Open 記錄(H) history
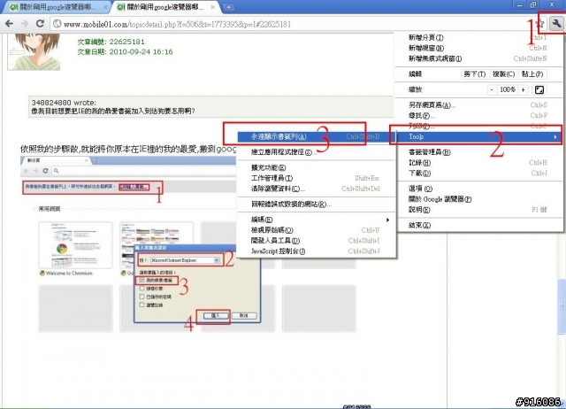This screenshot has width=566, height=409. click(479, 163)
